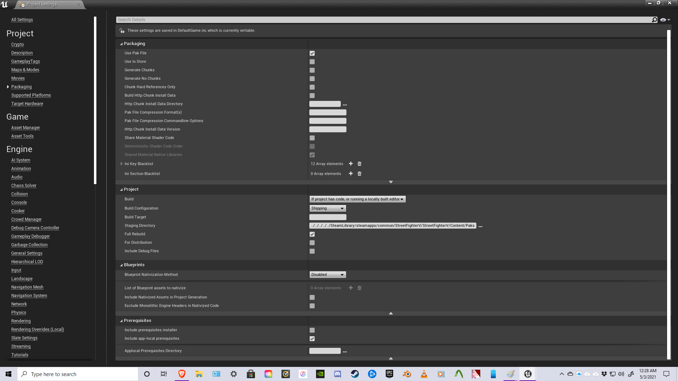This screenshot has width=678, height=381.
Task: Enable the Generate Chunks checkbox
Action: (312, 70)
